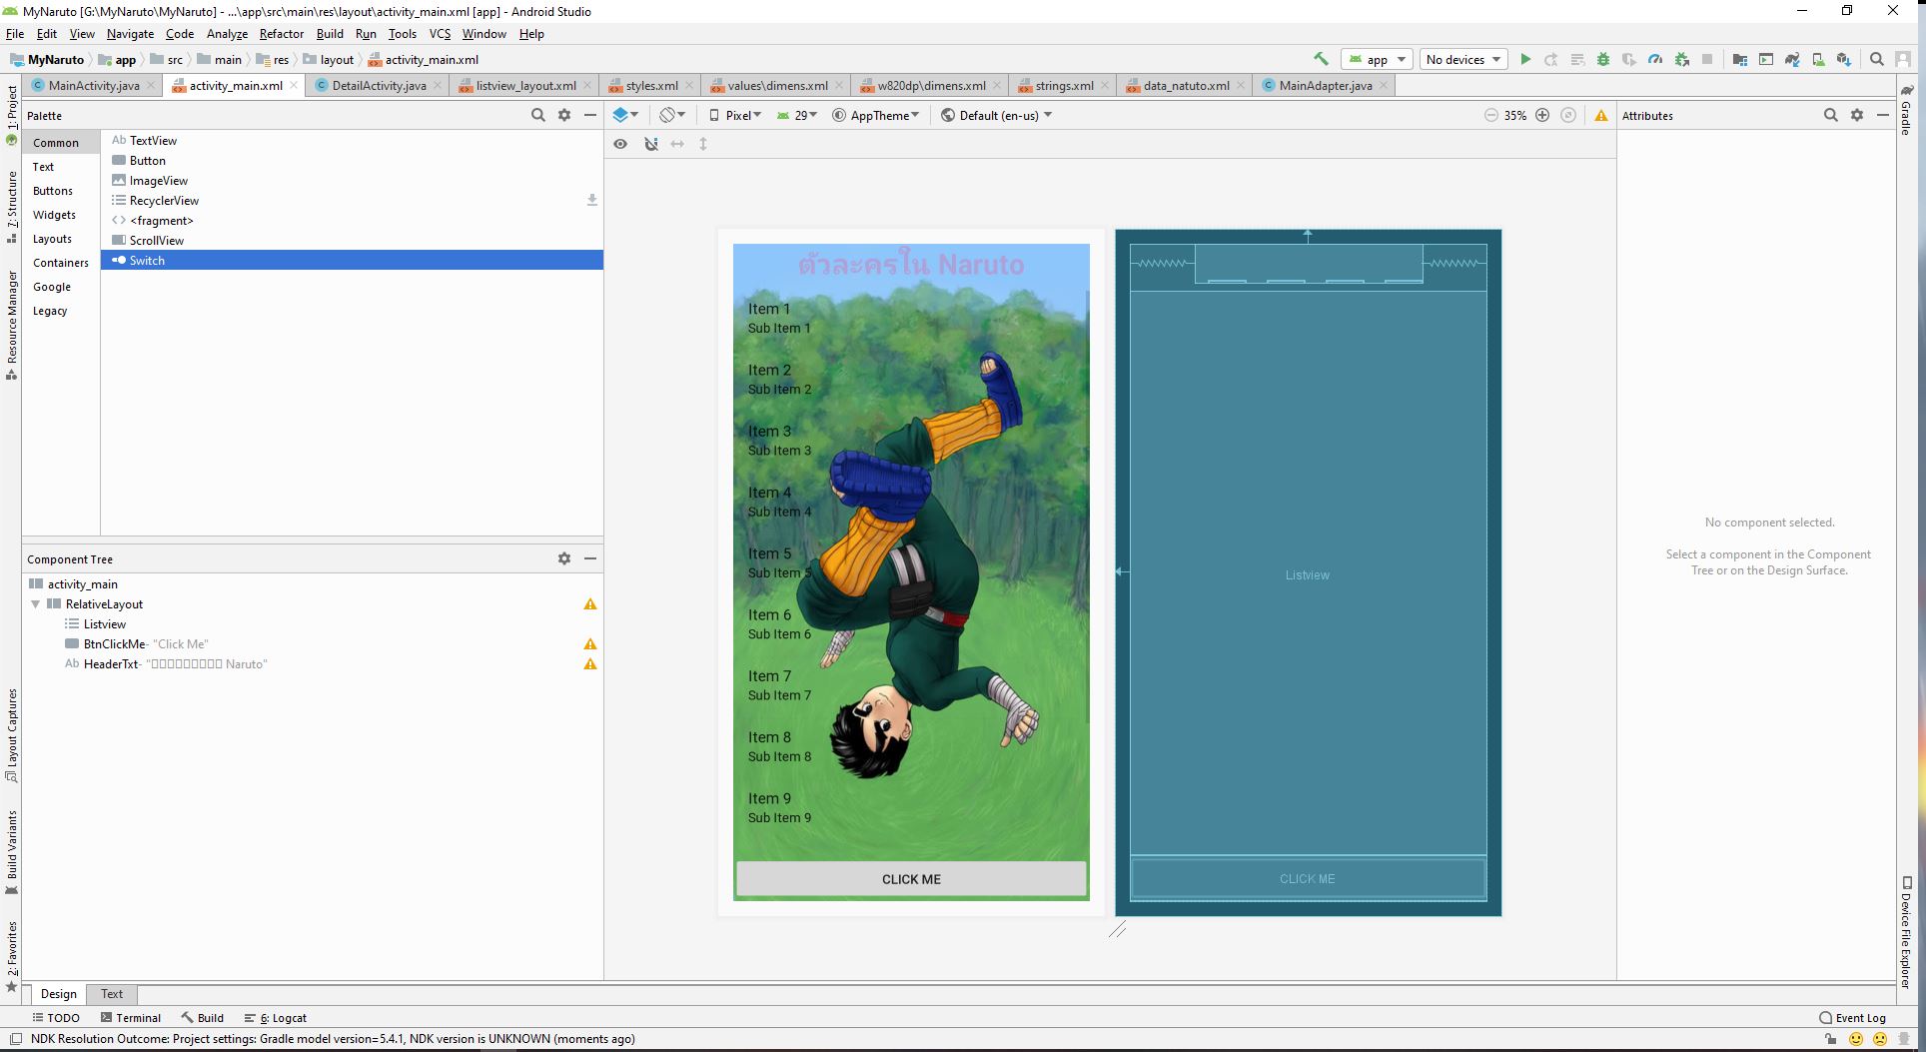Toggle Autoconnect magnet icon
Viewport: 1926px width, 1052px height.
point(651,144)
